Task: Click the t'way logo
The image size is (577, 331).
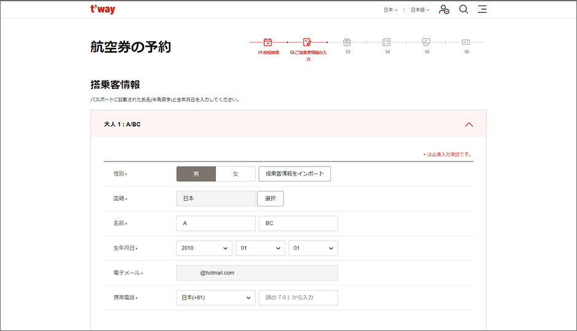Action: tap(102, 10)
